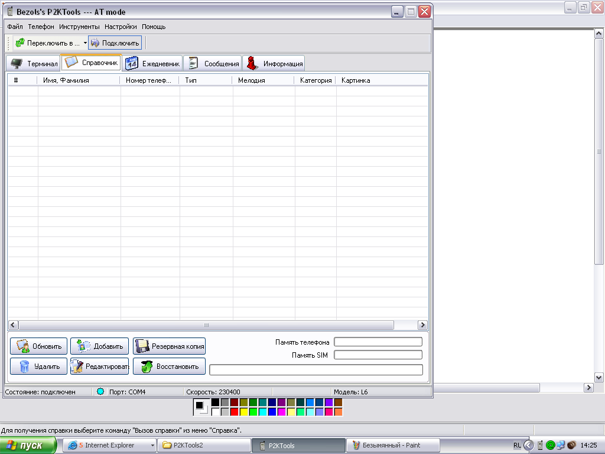Open the Файл menu
The image size is (605, 454).
click(x=15, y=27)
